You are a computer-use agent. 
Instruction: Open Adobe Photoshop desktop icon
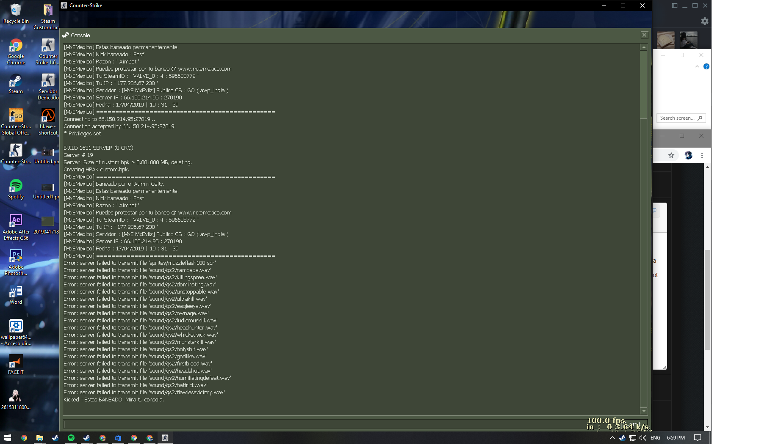[16, 263]
